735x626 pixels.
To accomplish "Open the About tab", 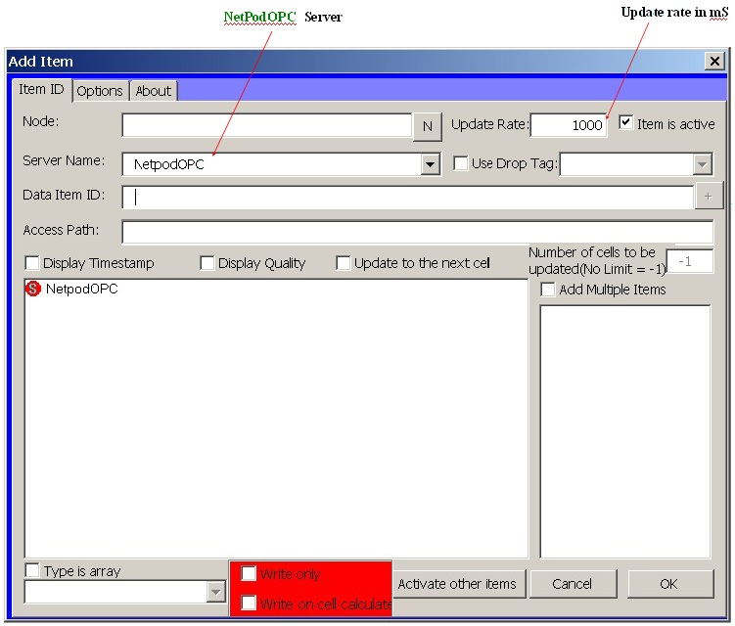I will pos(154,91).
